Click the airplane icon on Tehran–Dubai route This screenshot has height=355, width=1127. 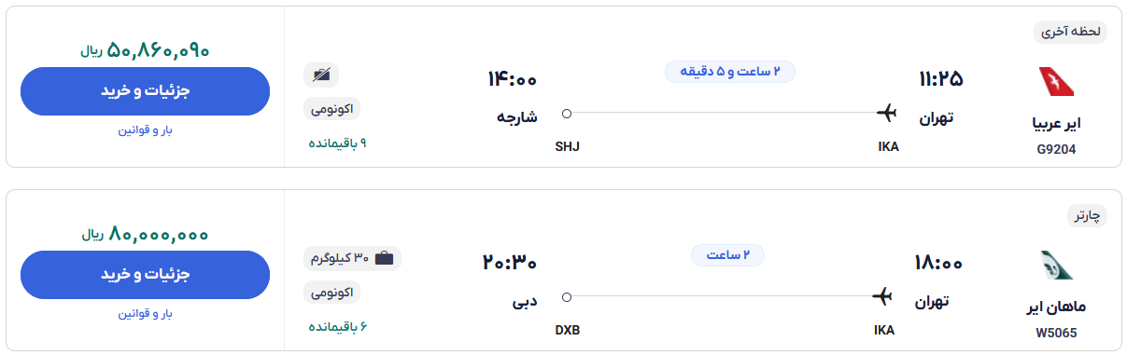(881, 296)
